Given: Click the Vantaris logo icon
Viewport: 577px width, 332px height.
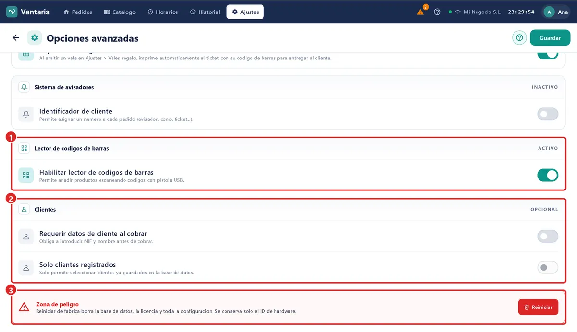Looking at the screenshot, I should [12, 12].
